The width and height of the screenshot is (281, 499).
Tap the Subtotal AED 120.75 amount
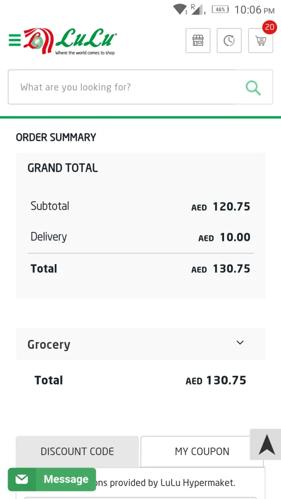(221, 207)
